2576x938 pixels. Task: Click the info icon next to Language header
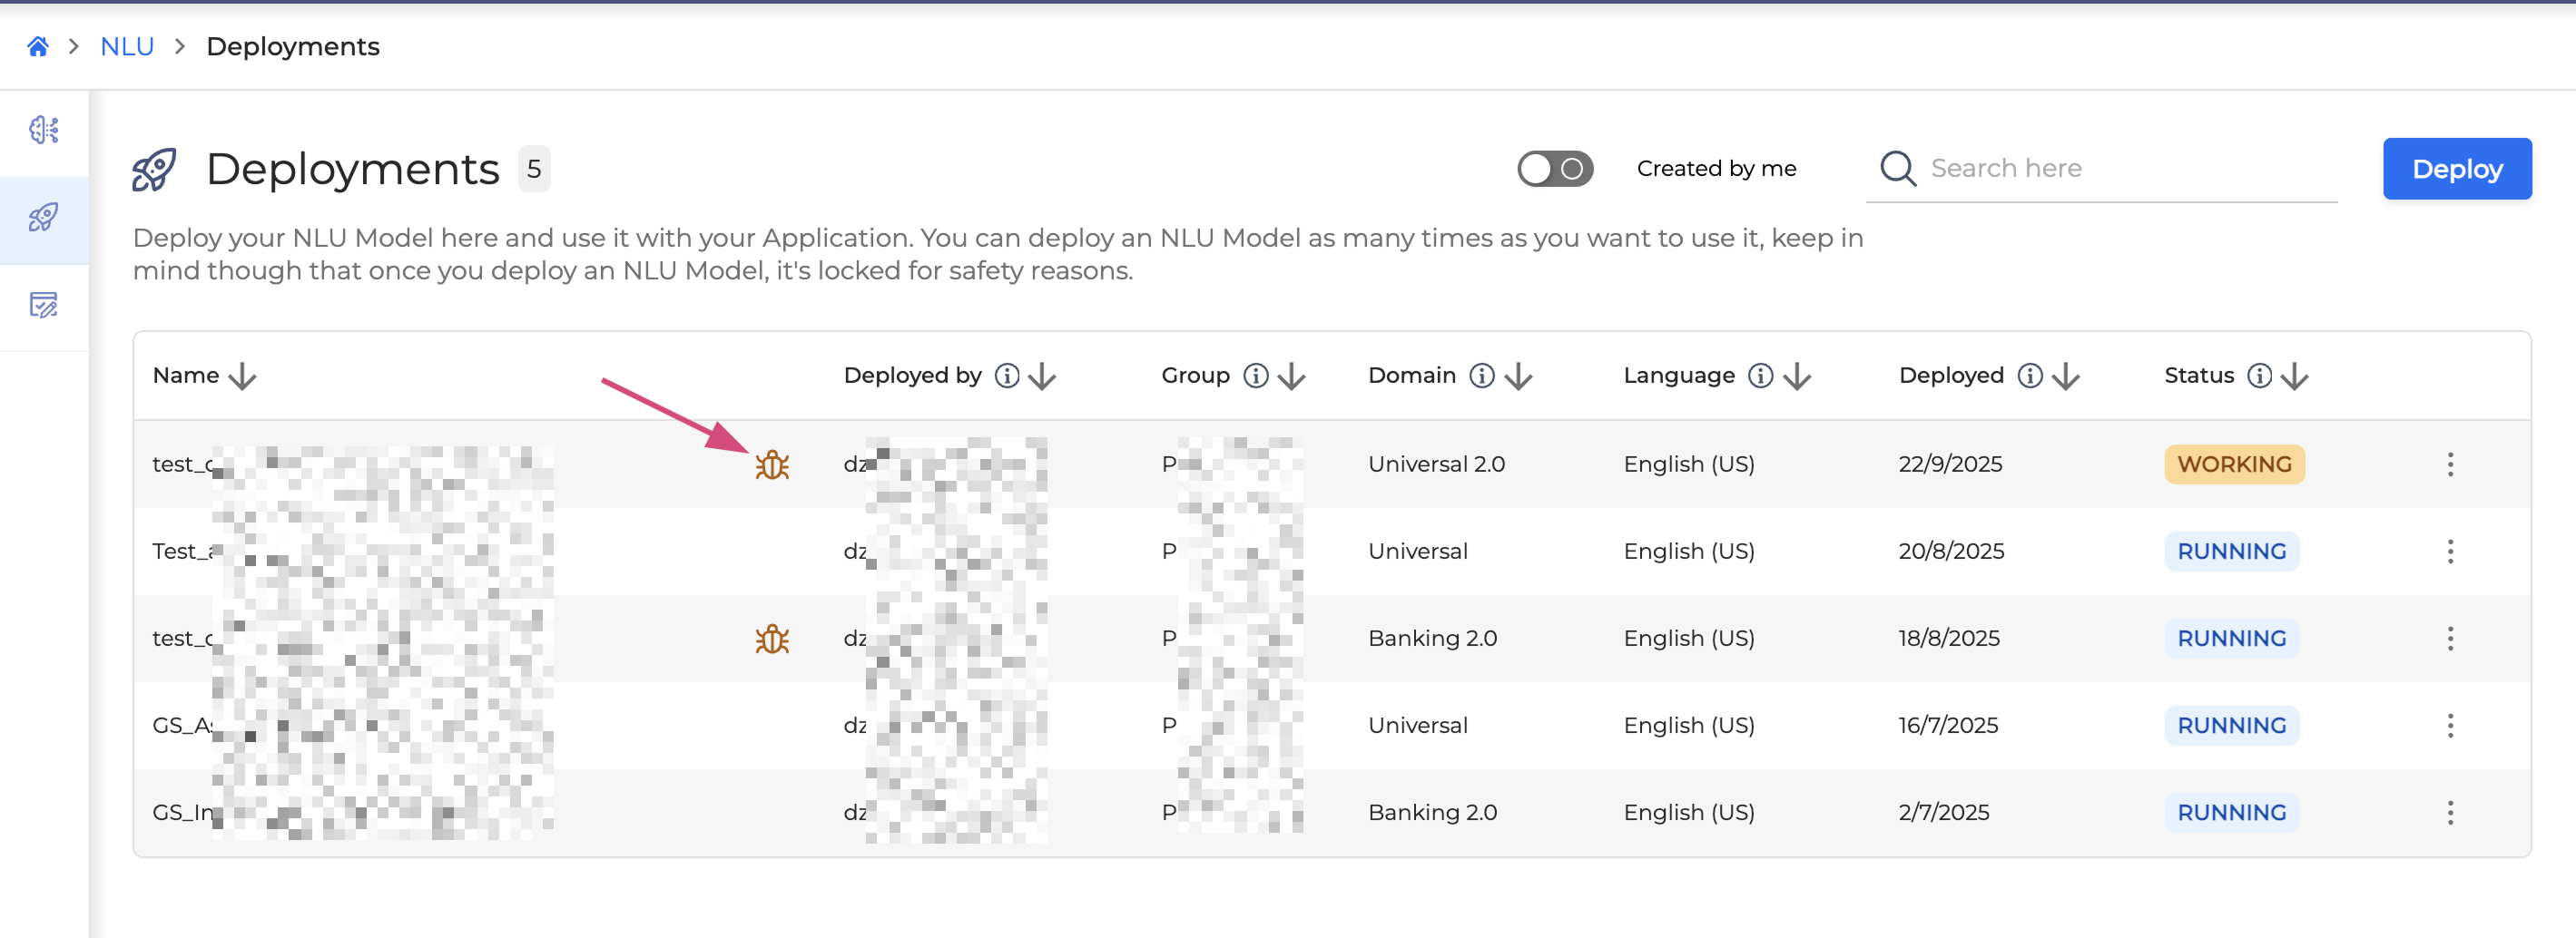click(1760, 376)
